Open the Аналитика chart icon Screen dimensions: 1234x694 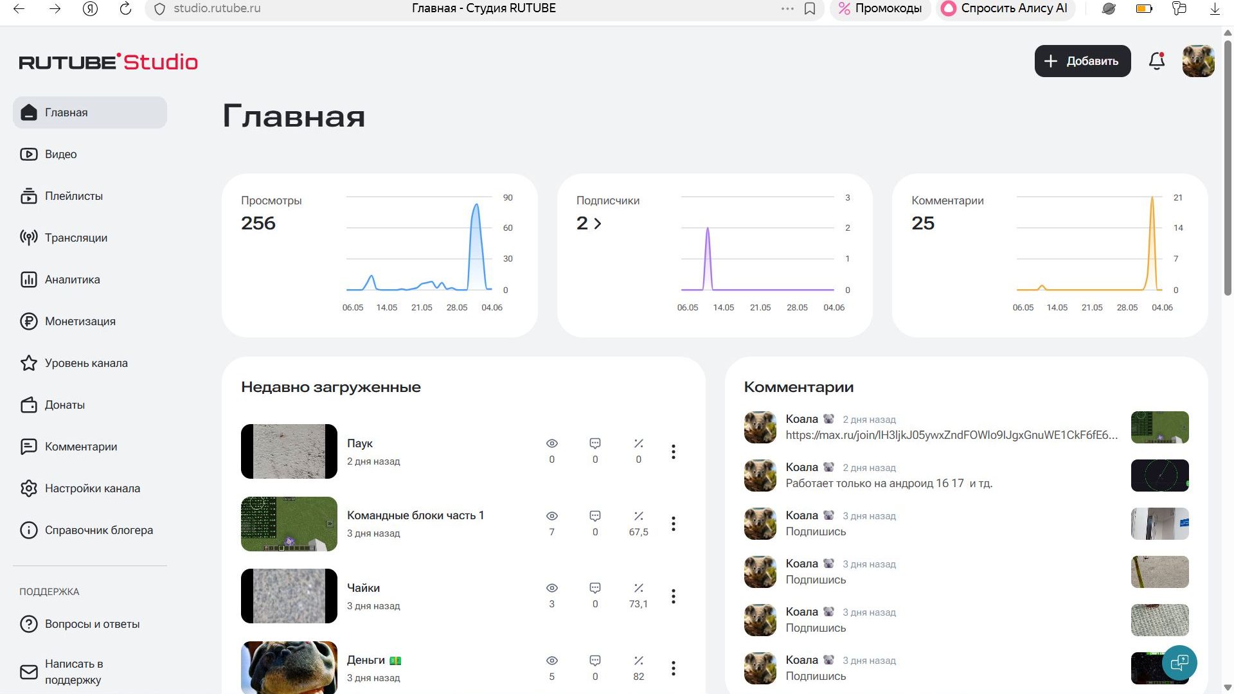pos(29,280)
